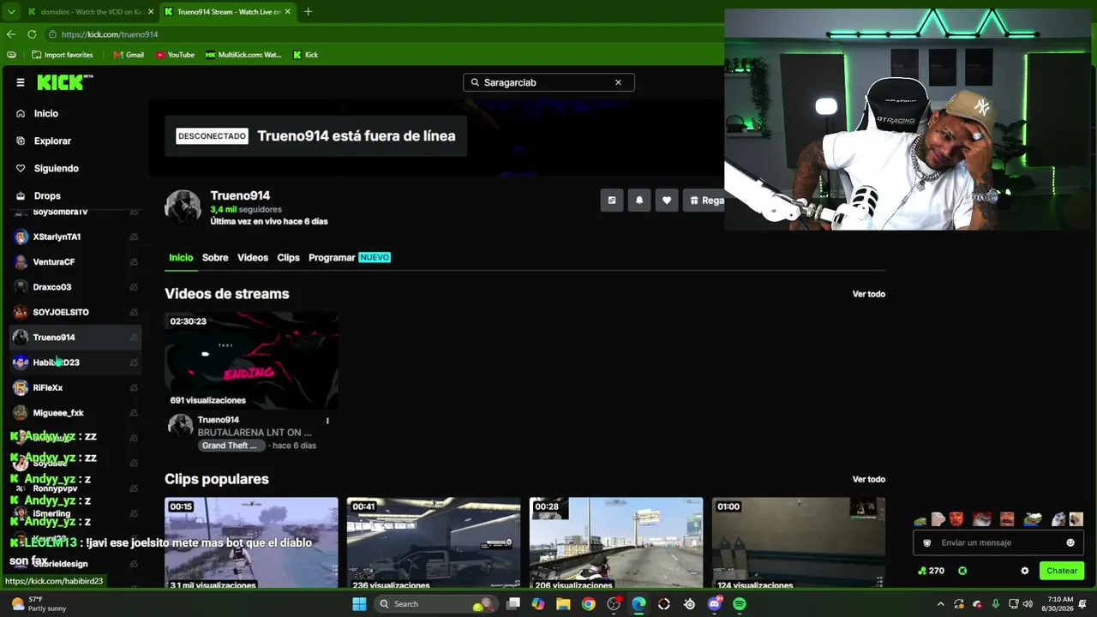Open the Windows Start menu
Viewport: 1097px width, 617px height.
click(x=359, y=604)
